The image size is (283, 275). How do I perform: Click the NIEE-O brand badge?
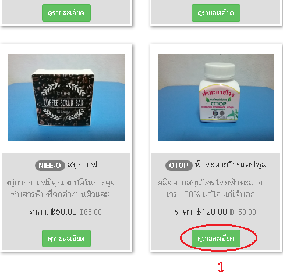(x=50, y=166)
